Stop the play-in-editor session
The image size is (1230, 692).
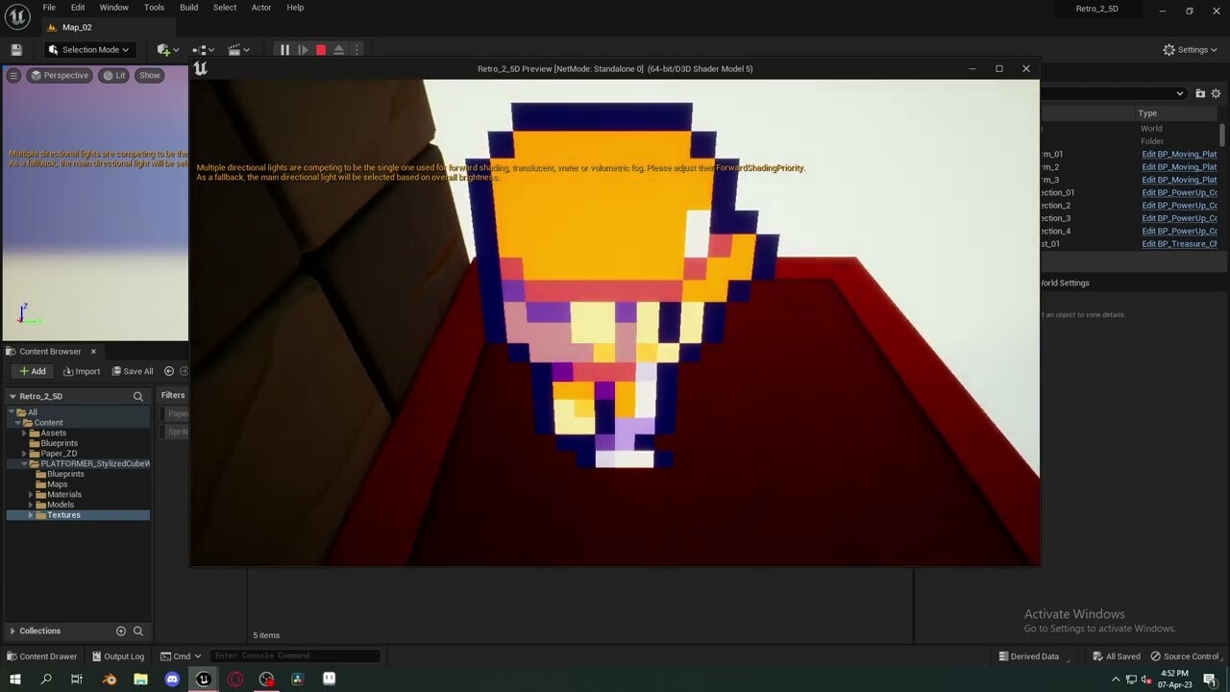321,49
